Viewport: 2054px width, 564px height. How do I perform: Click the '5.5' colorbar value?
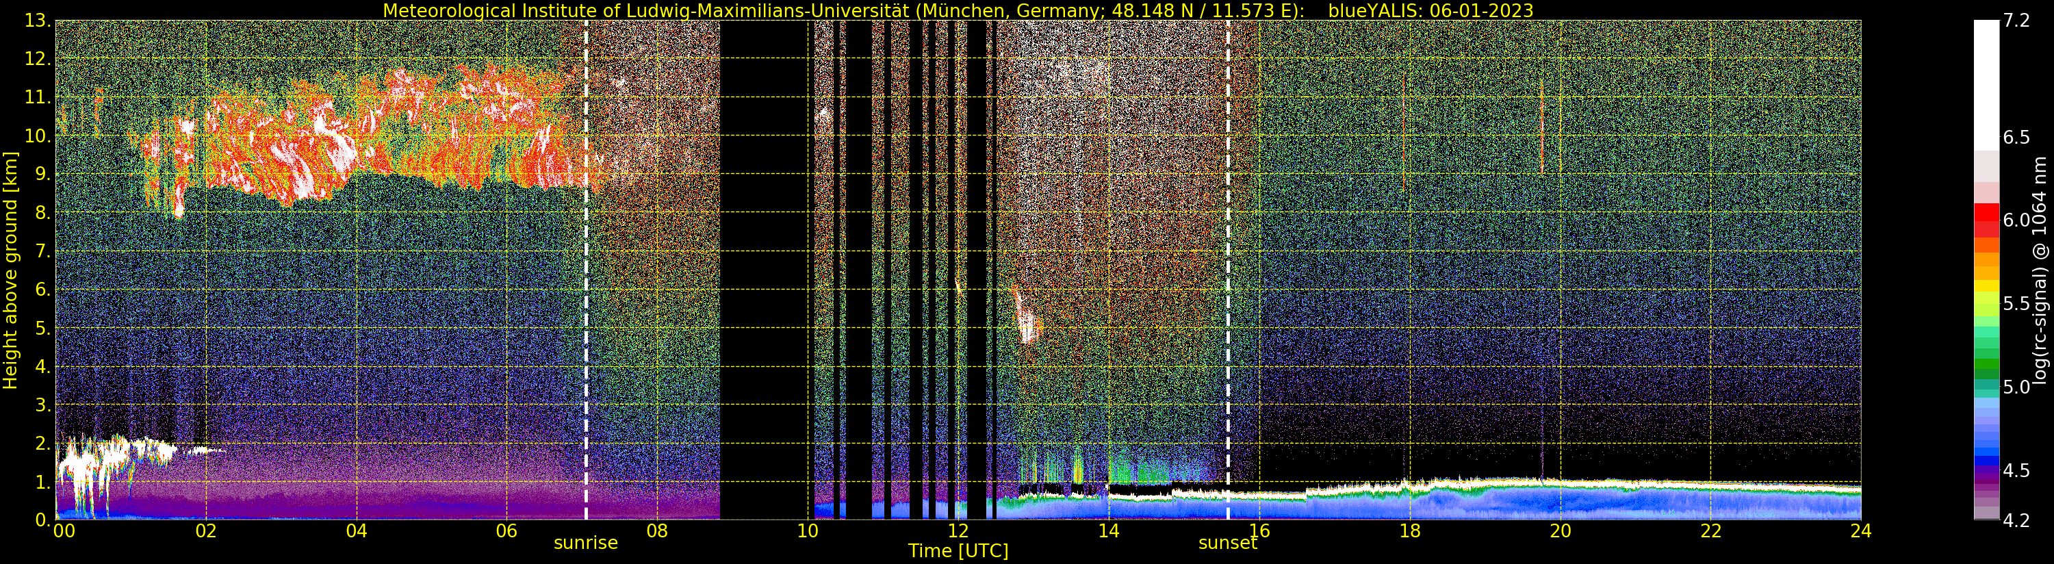click(x=2016, y=303)
